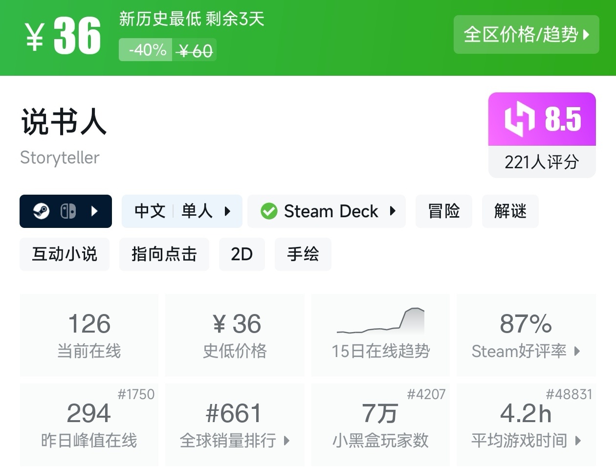
Task: Select the 手绘 tag
Action: [303, 254]
